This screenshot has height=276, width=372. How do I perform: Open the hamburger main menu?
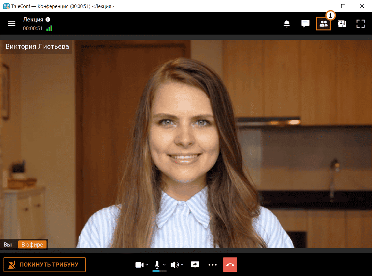tap(12, 24)
